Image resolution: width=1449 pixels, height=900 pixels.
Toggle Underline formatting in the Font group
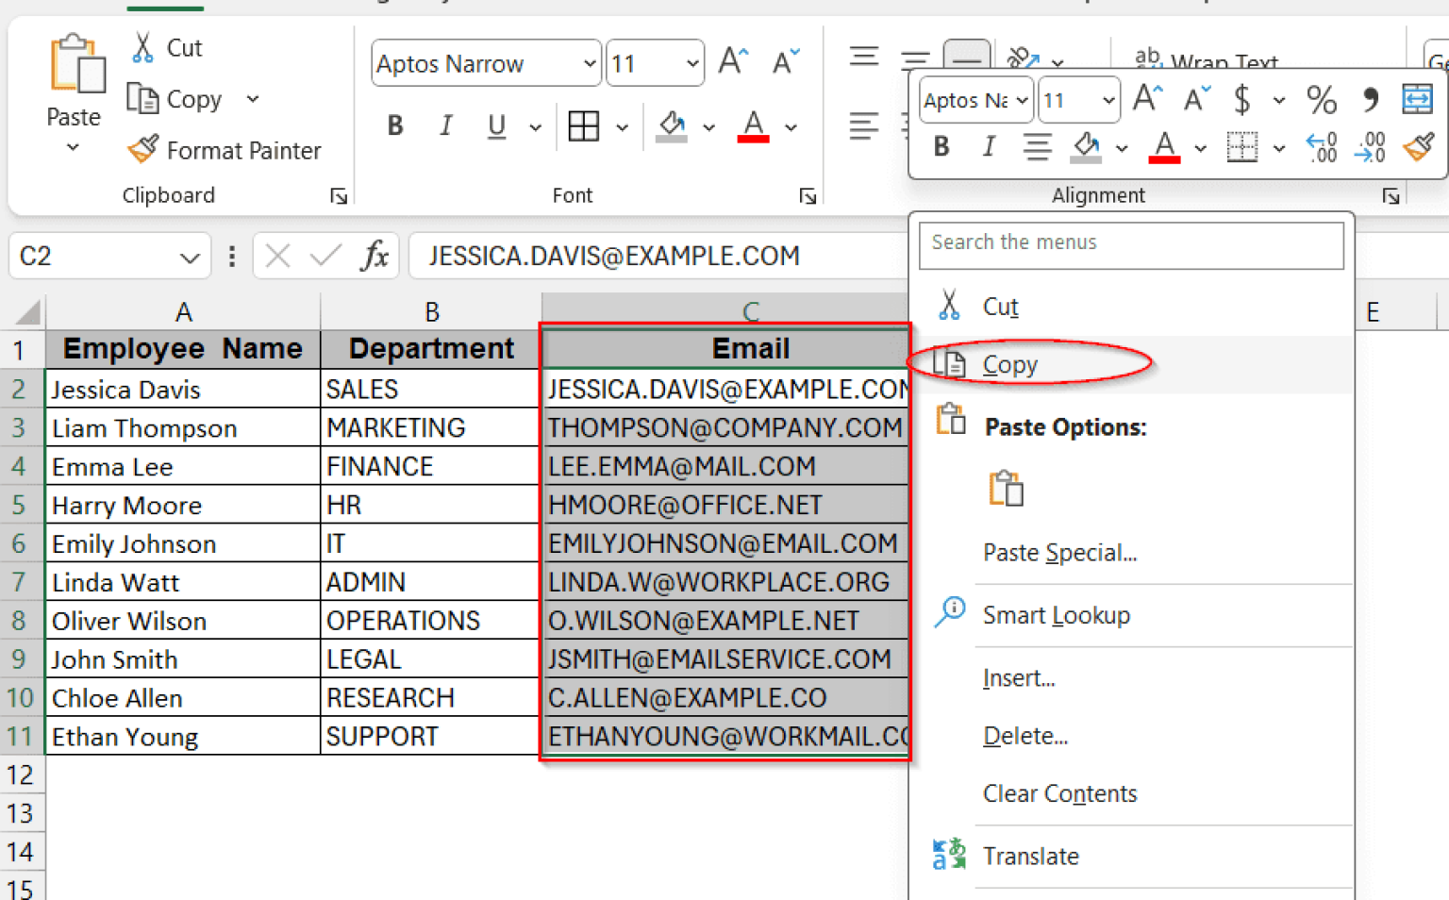point(496,125)
